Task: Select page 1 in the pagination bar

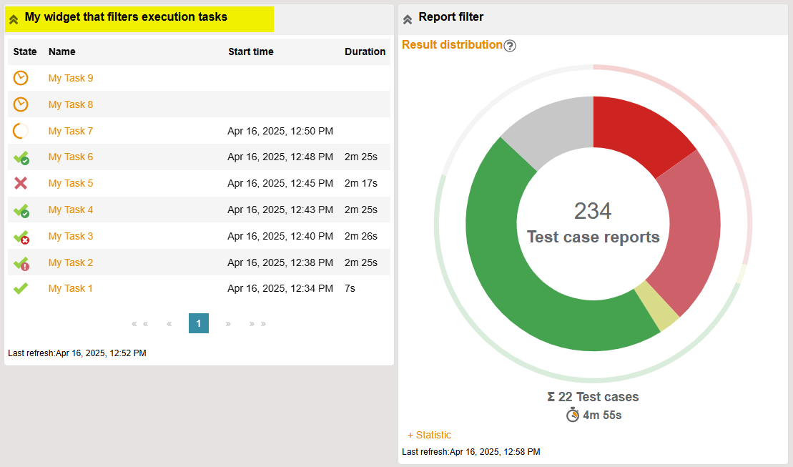Action: tap(198, 323)
